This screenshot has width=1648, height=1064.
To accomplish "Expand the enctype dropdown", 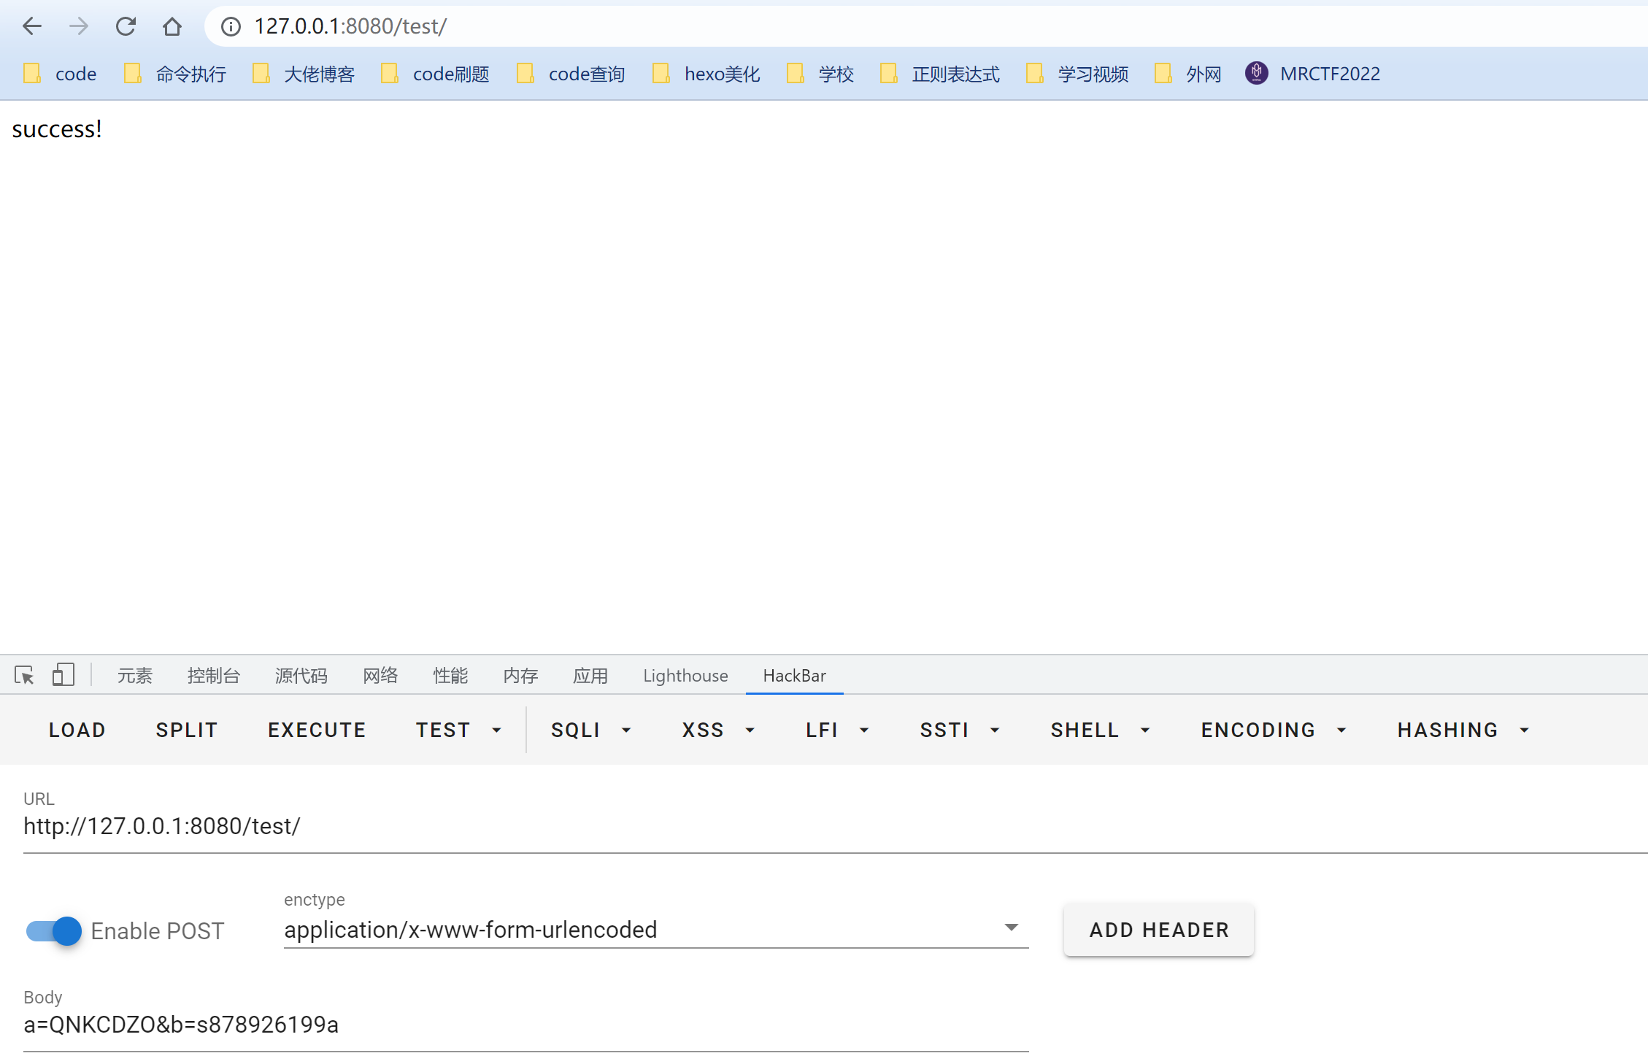I will pyautogui.click(x=1011, y=928).
